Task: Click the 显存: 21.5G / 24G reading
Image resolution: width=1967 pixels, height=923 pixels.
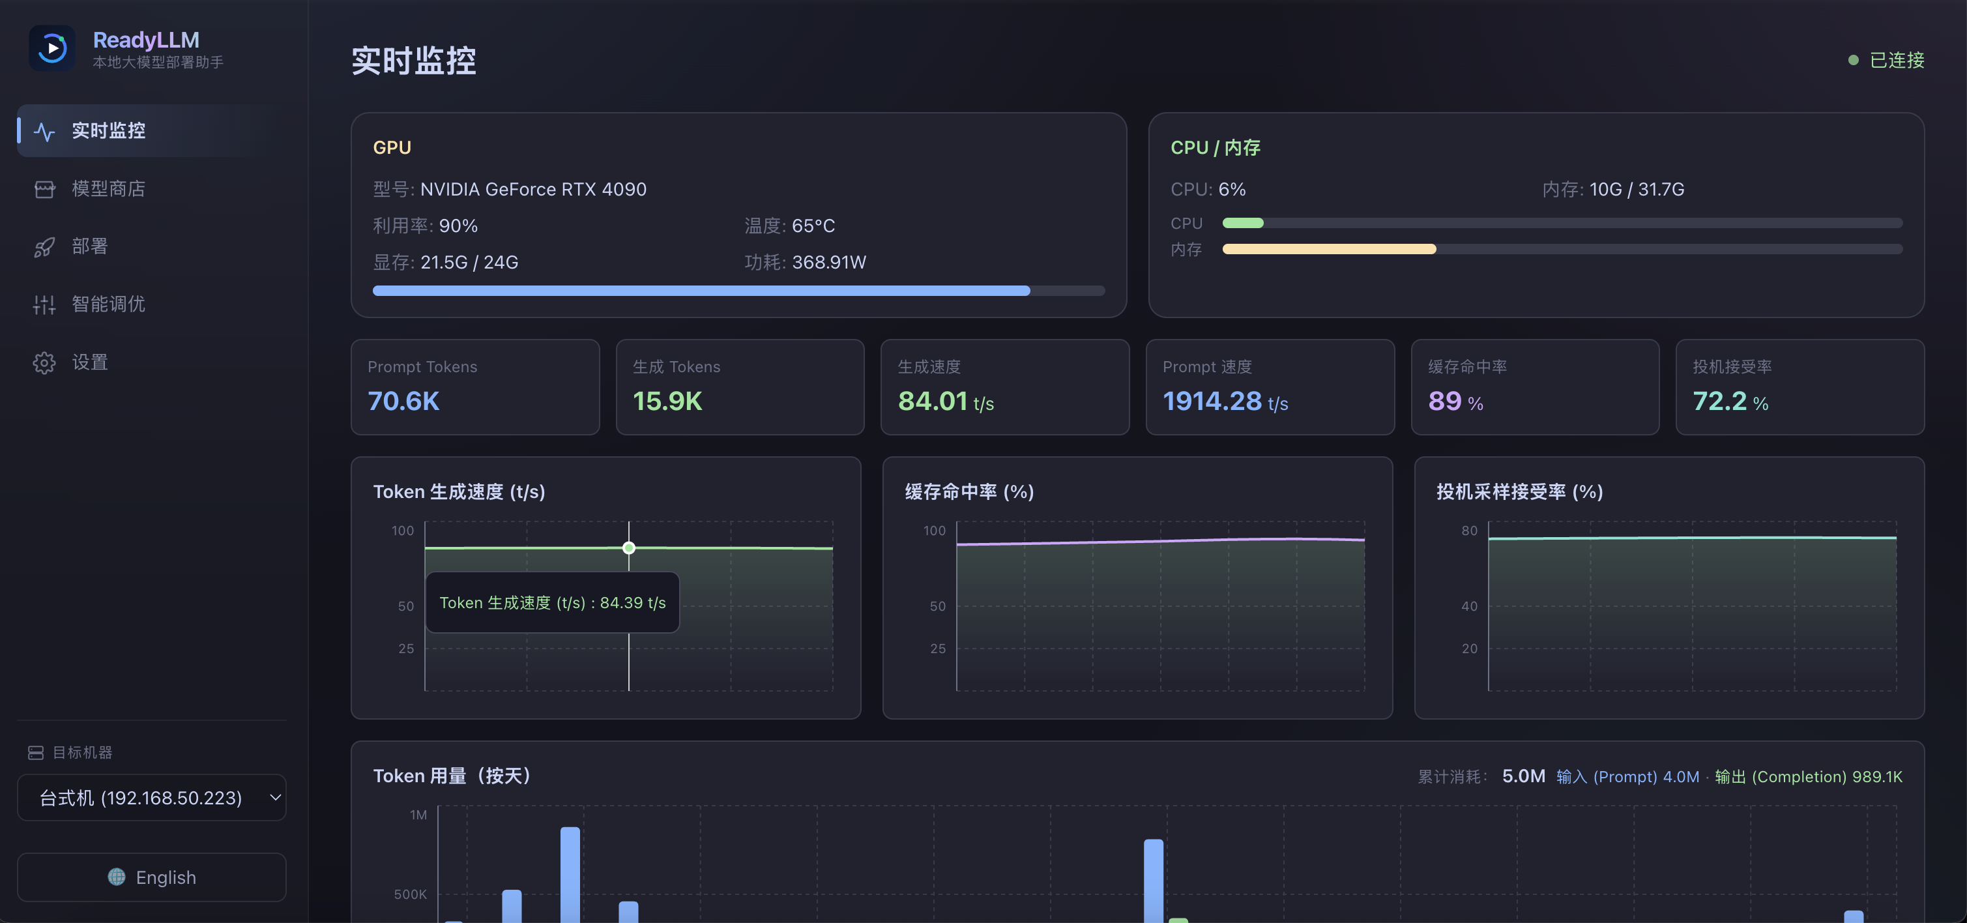Action: (445, 263)
